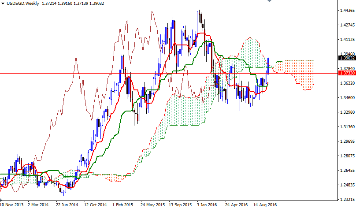Click the date label 3 Jan 2016
The width and height of the screenshot is (356, 208).
coord(207,205)
